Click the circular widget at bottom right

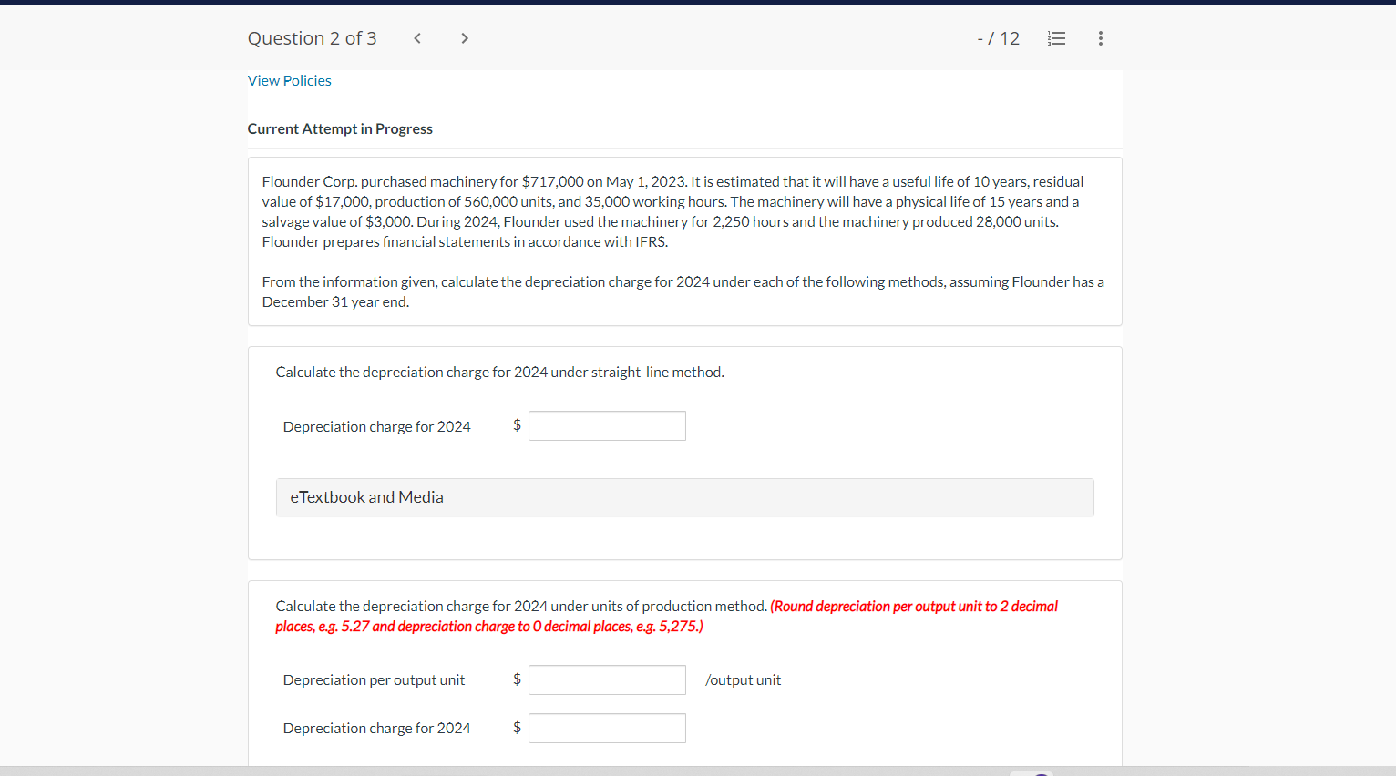(x=1032, y=772)
